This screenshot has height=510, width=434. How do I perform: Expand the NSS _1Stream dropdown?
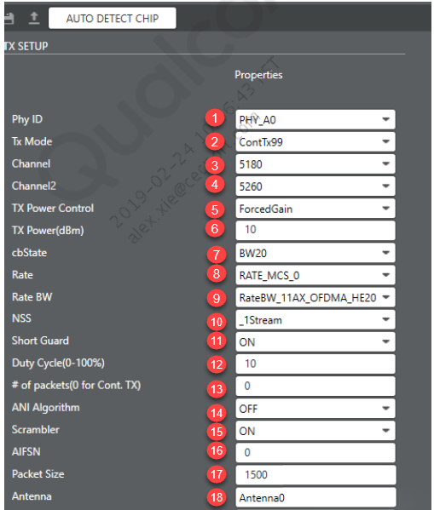pyautogui.click(x=315, y=319)
